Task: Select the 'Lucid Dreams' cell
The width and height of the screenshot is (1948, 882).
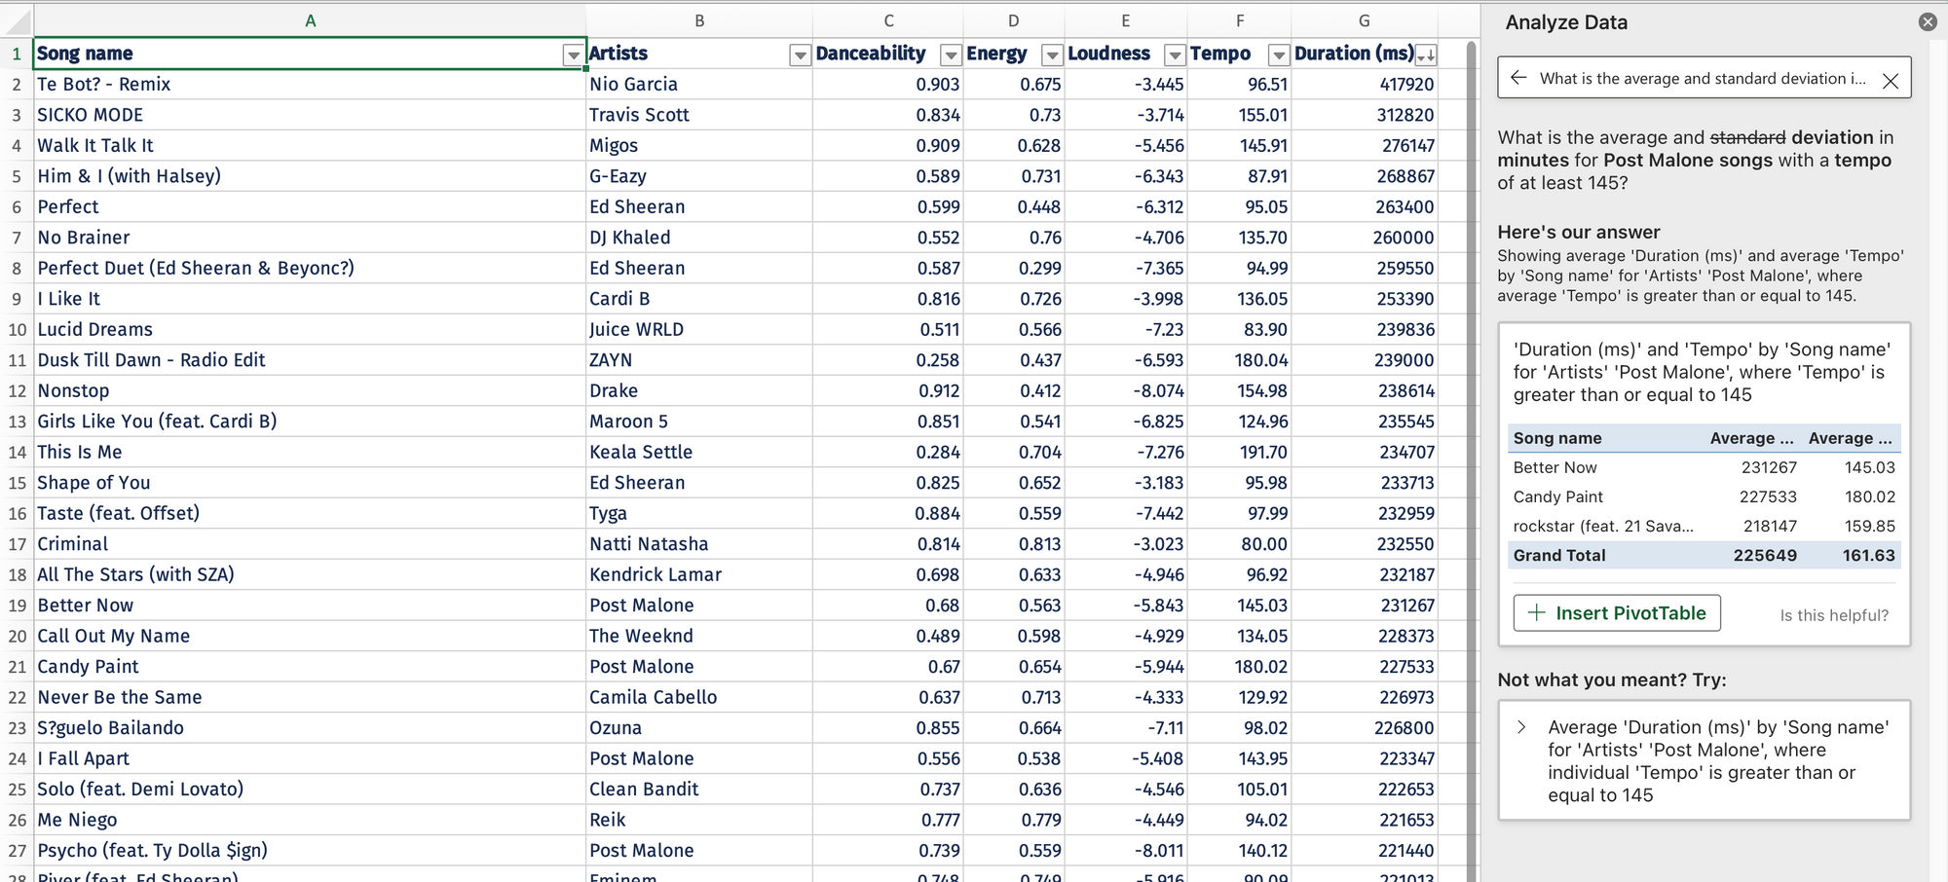Action: pos(310,330)
